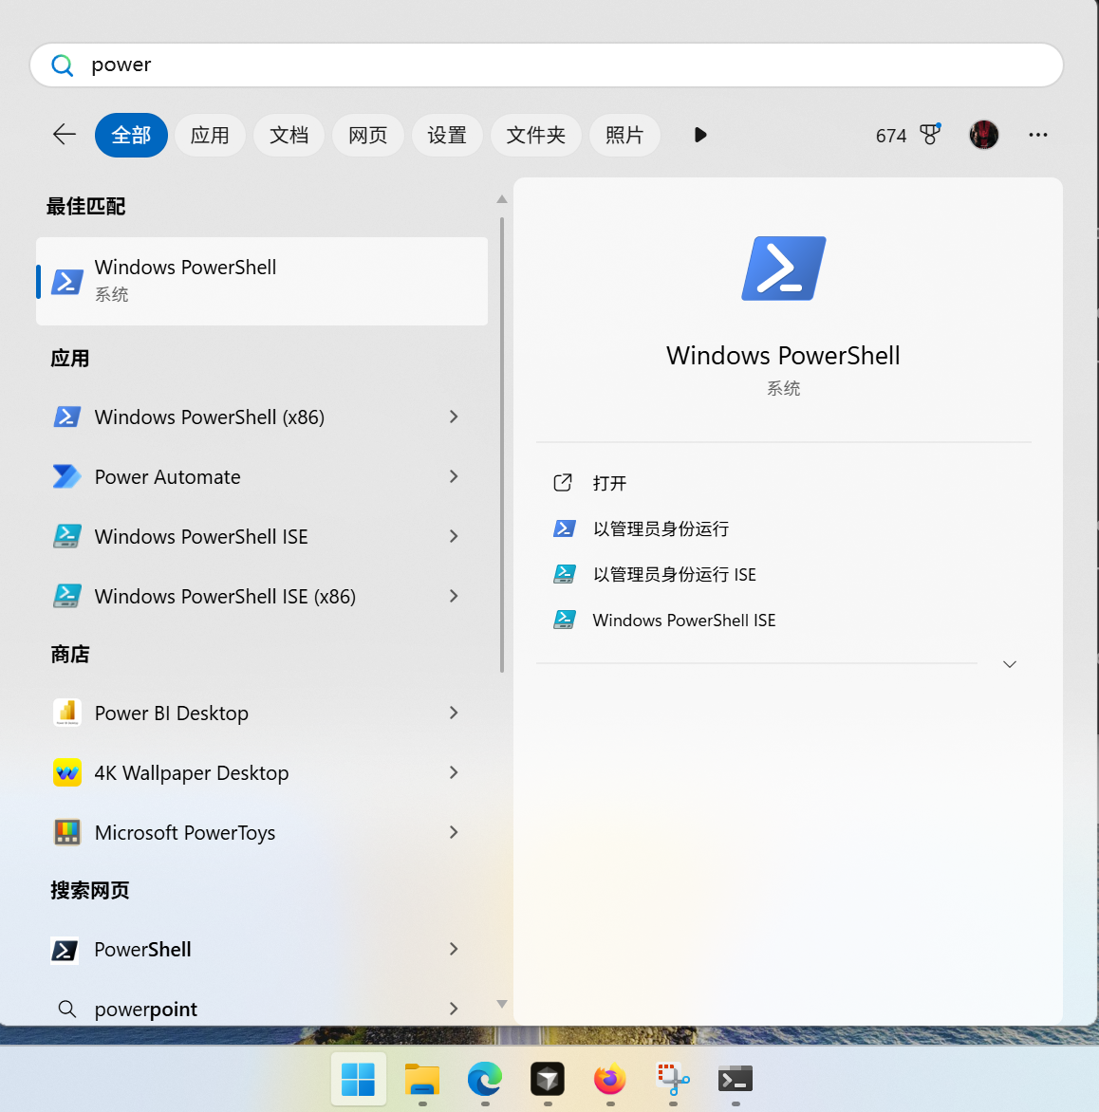The height and width of the screenshot is (1112, 1099).
Task: Click the user profile avatar
Action: pos(984,135)
